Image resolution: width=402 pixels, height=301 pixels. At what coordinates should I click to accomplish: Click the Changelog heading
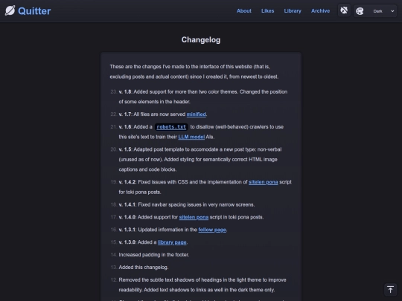tap(201, 39)
